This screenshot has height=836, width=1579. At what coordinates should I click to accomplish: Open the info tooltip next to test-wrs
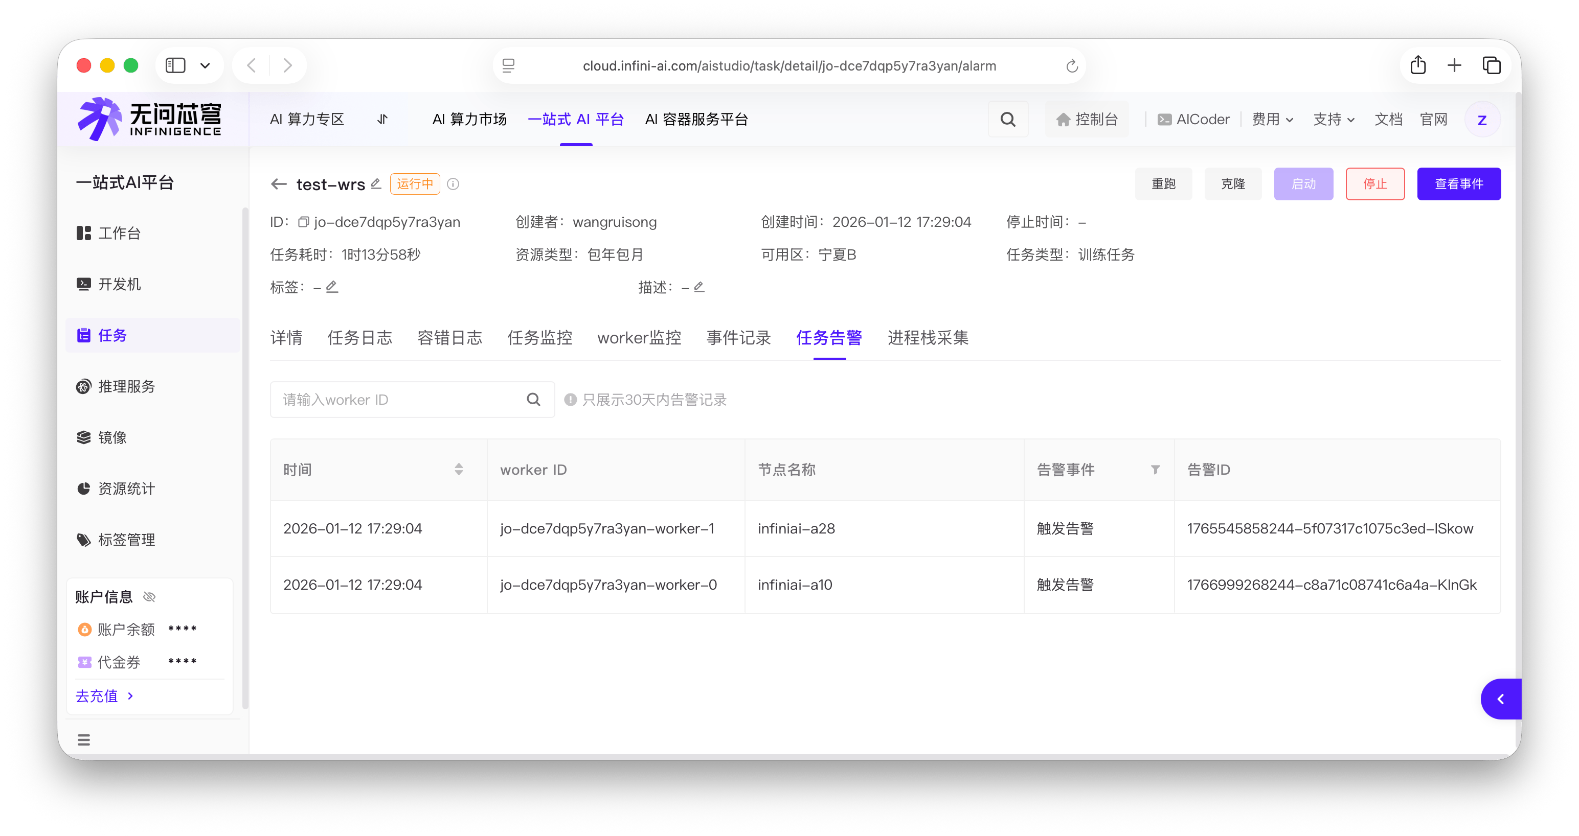[x=453, y=184]
